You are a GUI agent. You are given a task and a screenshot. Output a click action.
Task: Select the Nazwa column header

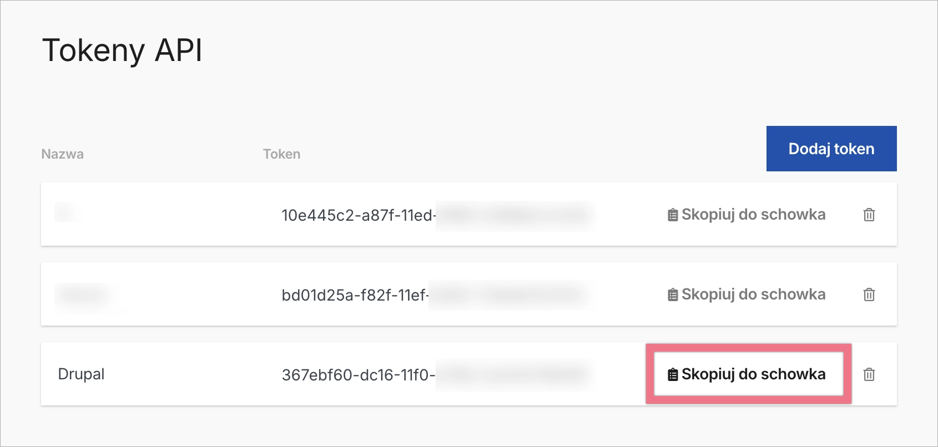[62, 154]
